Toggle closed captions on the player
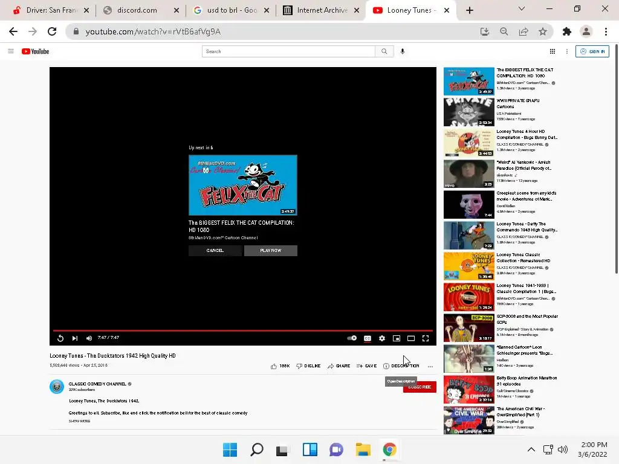 pos(368,338)
